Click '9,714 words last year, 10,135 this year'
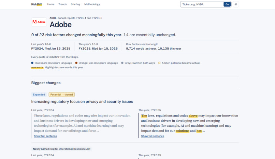 [154, 49]
